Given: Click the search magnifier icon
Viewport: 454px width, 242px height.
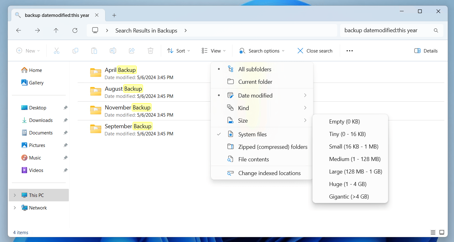Looking at the screenshot, I should (x=436, y=30).
